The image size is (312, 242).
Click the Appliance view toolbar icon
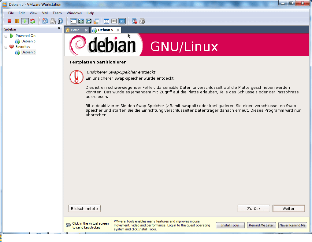pos(114,21)
